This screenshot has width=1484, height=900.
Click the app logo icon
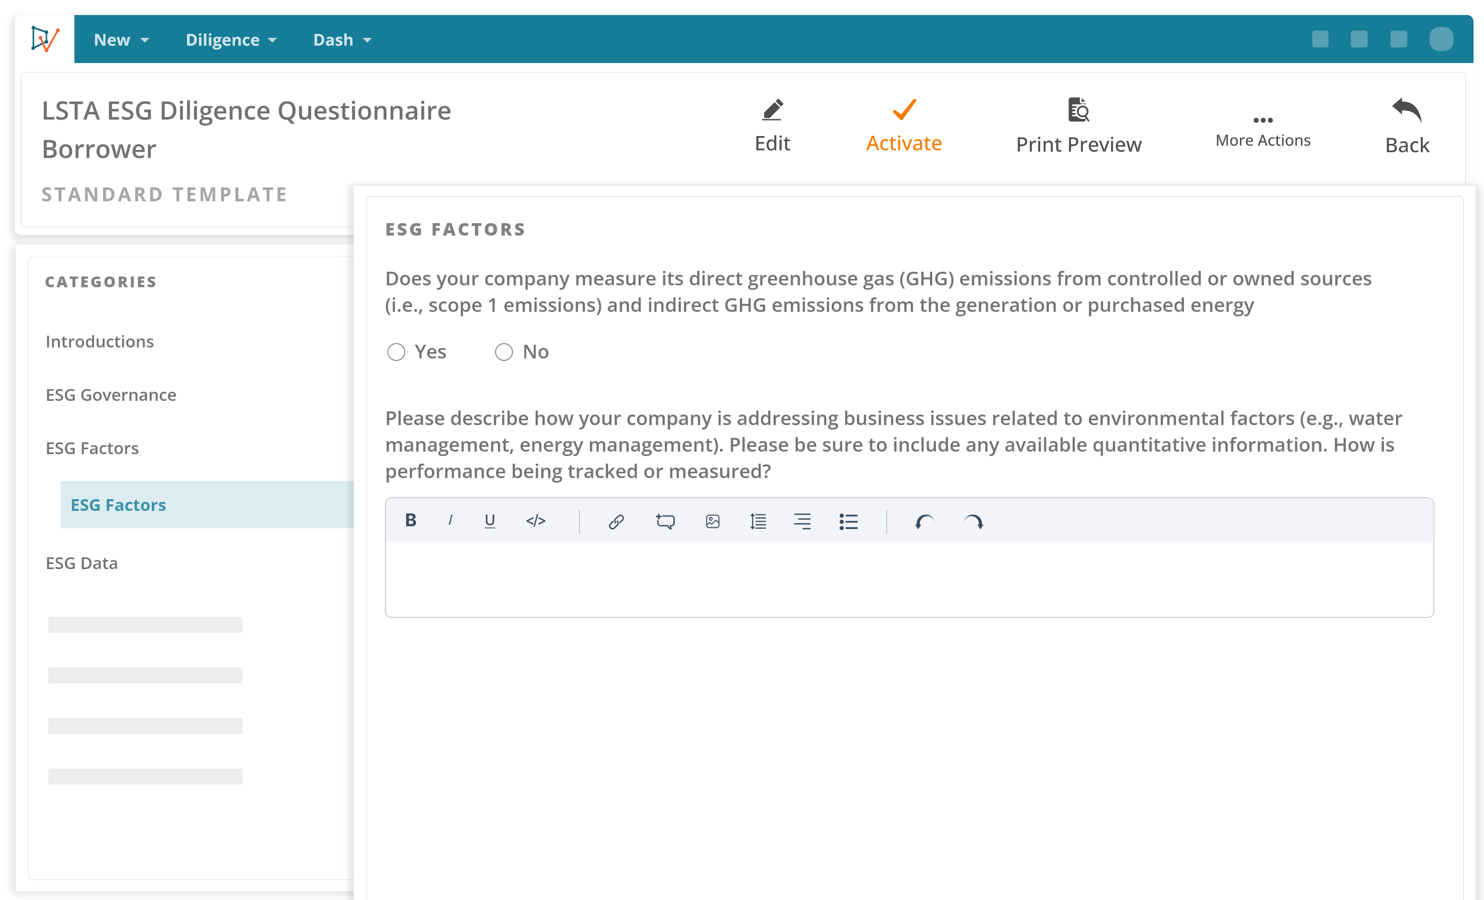pyautogui.click(x=45, y=39)
